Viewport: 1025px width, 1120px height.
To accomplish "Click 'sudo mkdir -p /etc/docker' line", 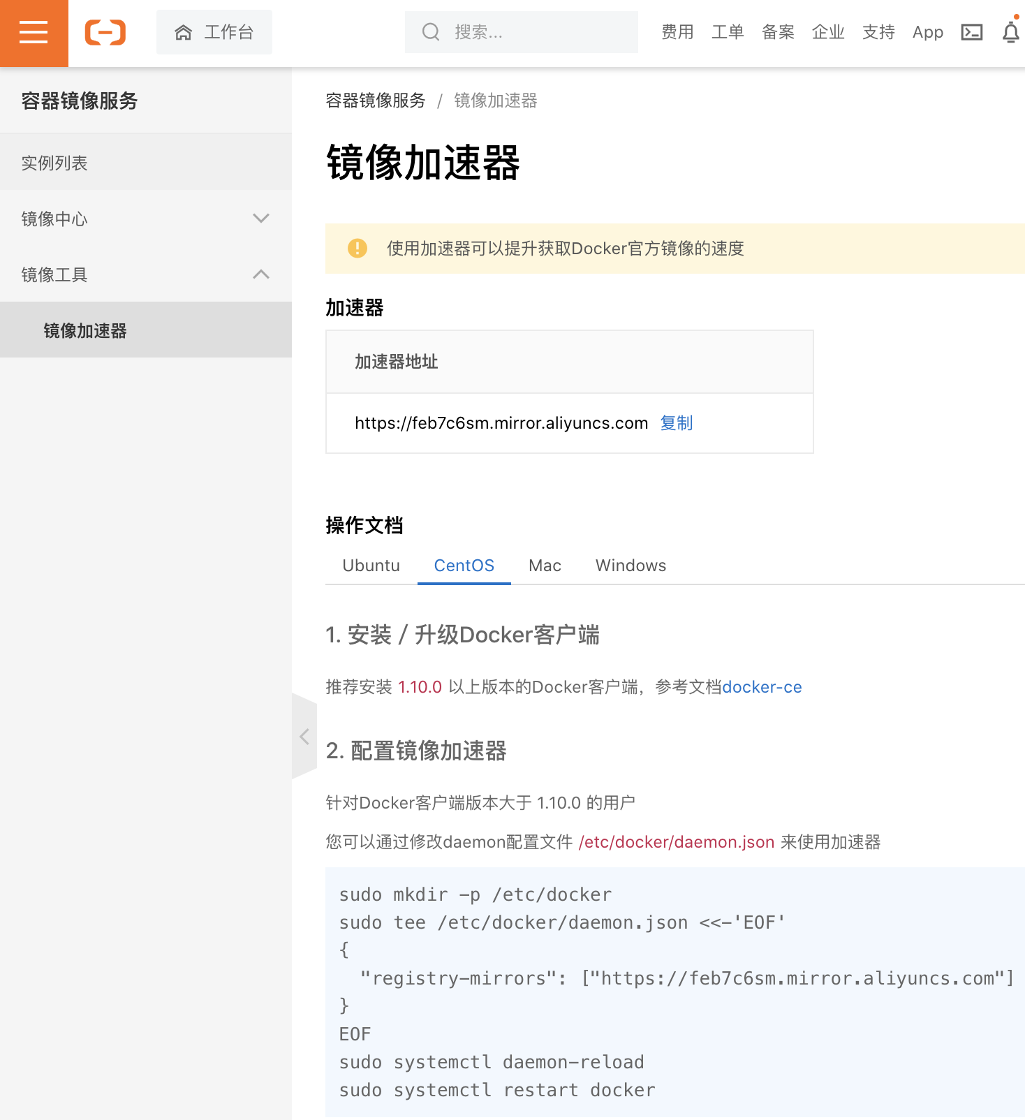I will click(x=475, y=894).
